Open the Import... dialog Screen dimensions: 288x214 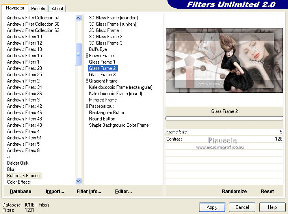coord(55,191)
